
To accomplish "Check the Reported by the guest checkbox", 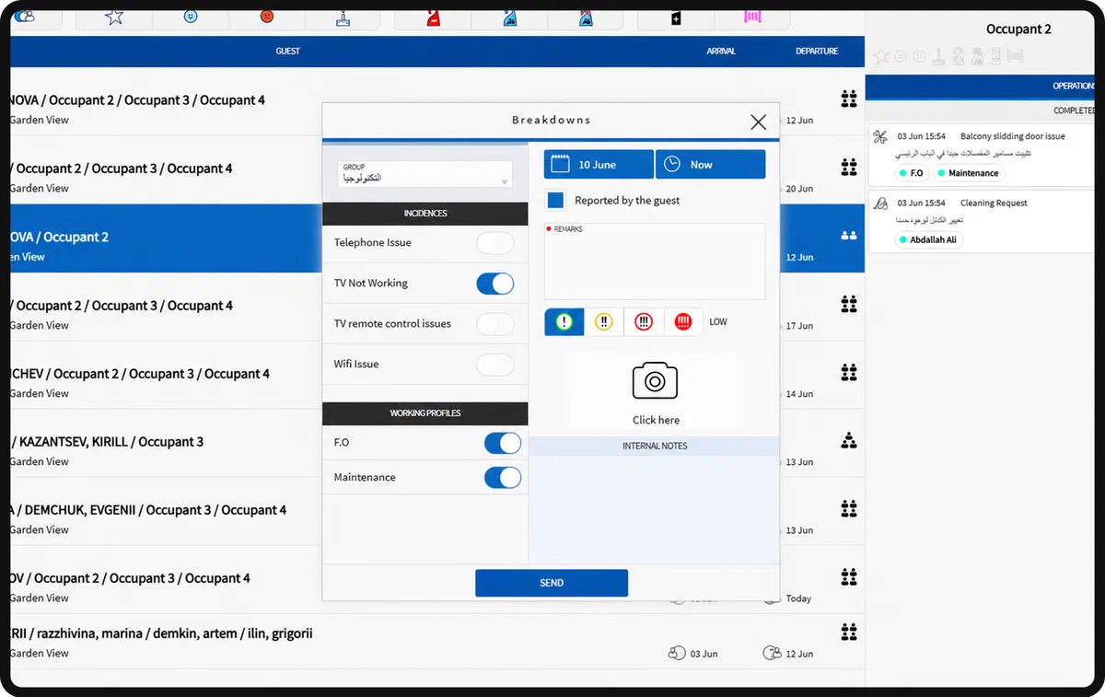I will [555, 200].
